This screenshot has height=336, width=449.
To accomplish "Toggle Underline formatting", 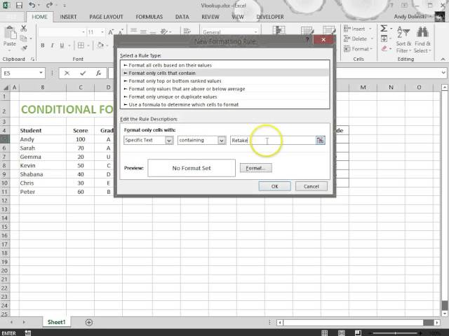I will click(x=62, y=45).
